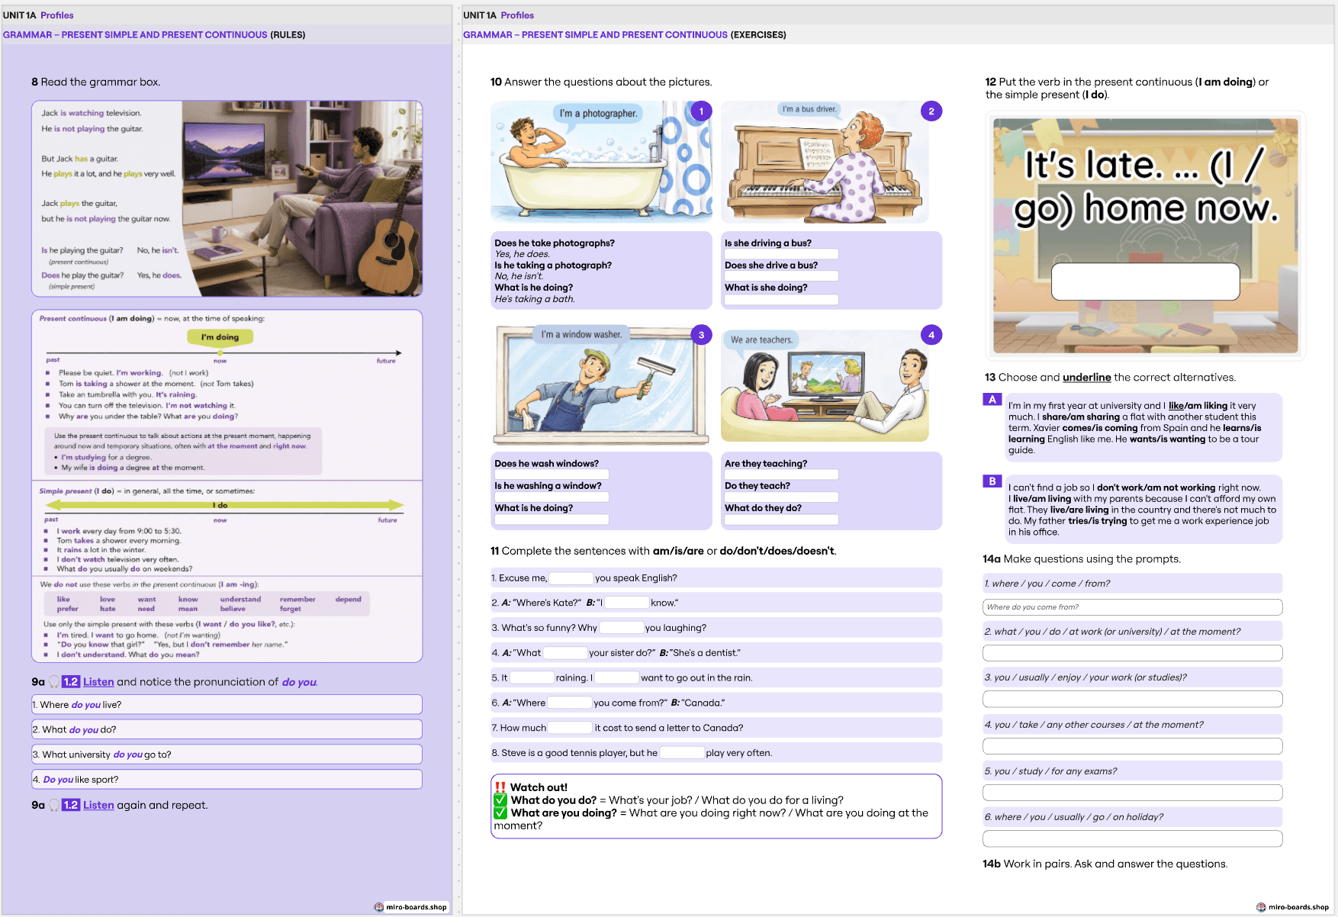This screenshot has width=1338, height=917.
Task: Click the sentence 'Do you like sport?'
Action: tap(227, 779)
